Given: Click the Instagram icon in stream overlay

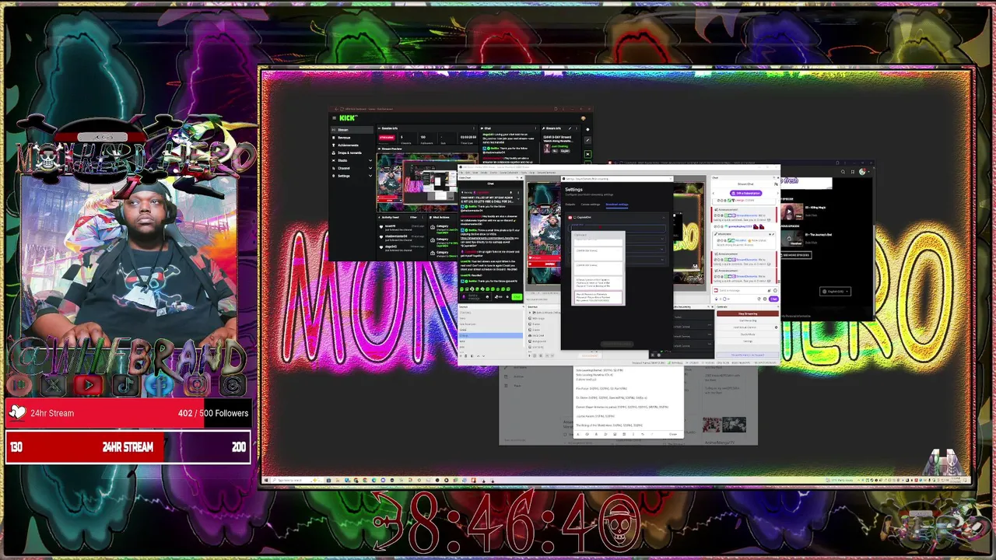Looking at the screenshot, I should pos(197,385).
